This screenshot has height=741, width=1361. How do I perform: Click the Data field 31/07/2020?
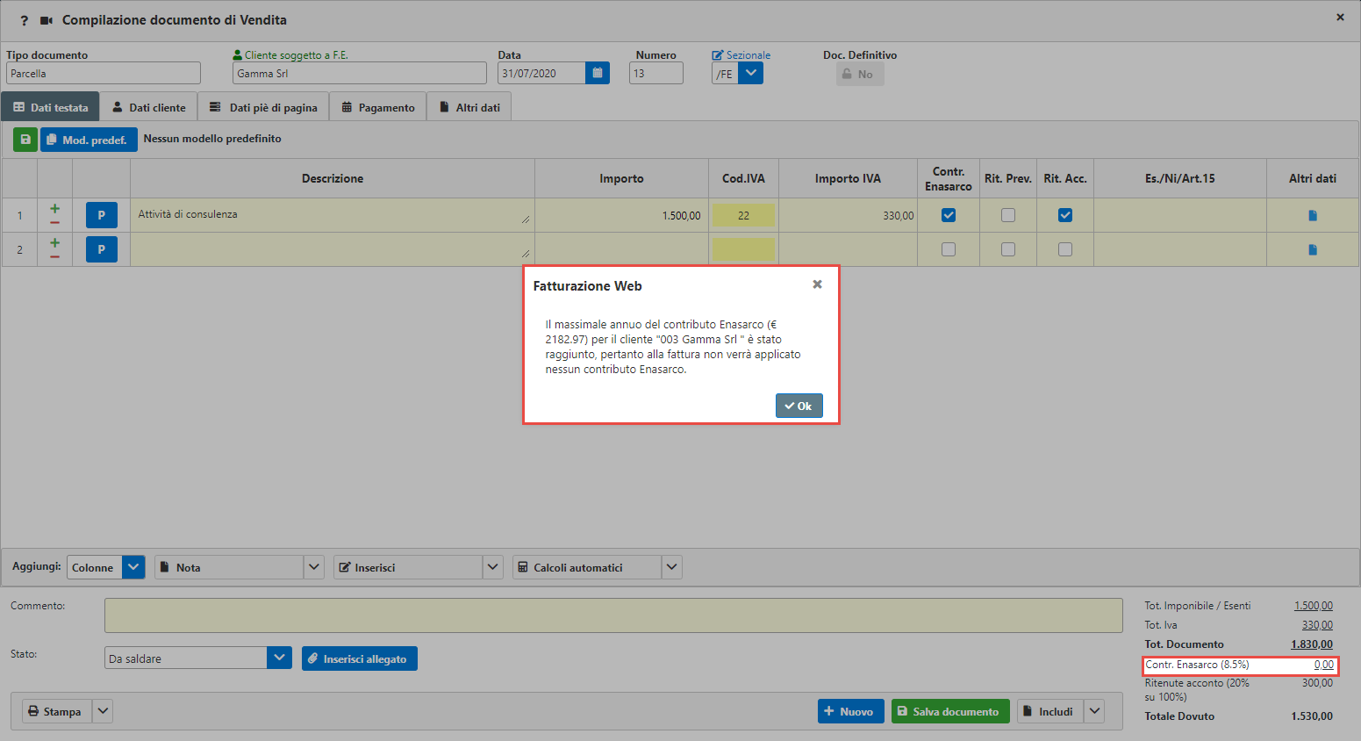(x=541, y=73)
